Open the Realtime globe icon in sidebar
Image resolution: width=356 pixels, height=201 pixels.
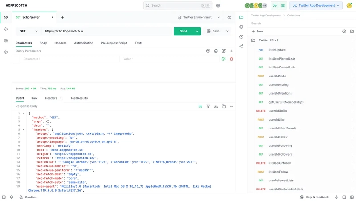pyautogui.click(x=6, y=40)
